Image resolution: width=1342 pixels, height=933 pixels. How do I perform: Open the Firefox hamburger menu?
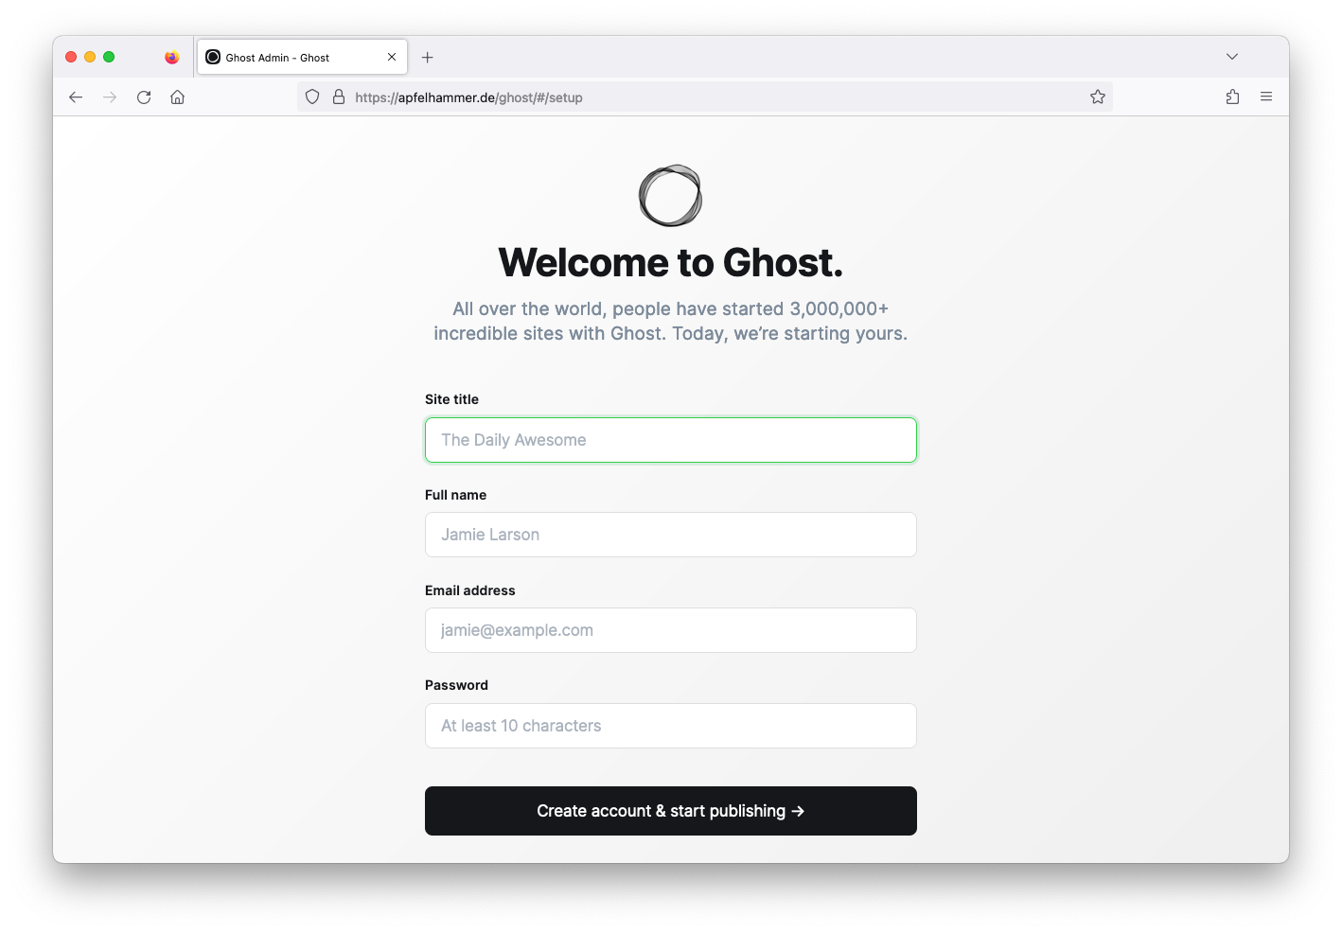[1265, 97]
